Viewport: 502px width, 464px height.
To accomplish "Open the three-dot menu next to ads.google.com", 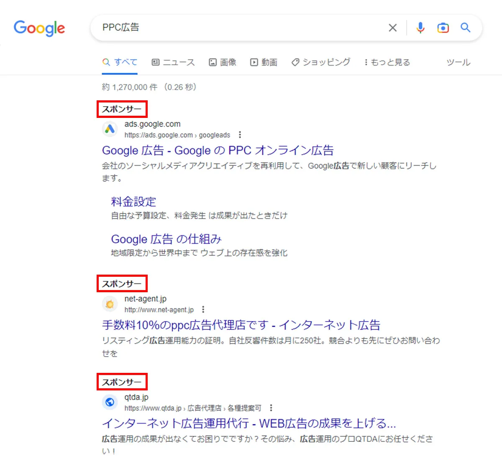I will click(240, 135).
